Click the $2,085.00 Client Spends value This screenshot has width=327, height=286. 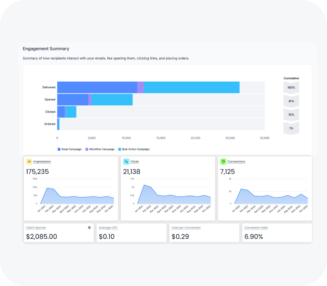pos(41,237)
